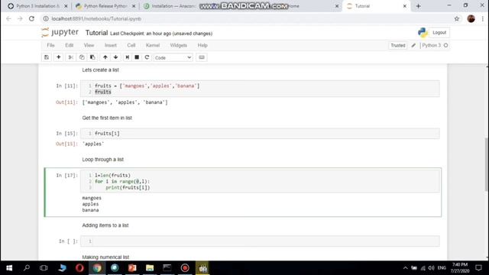Restart the kernel with circular arrow
Screen dimensions: 489x275
coord(147,57)
